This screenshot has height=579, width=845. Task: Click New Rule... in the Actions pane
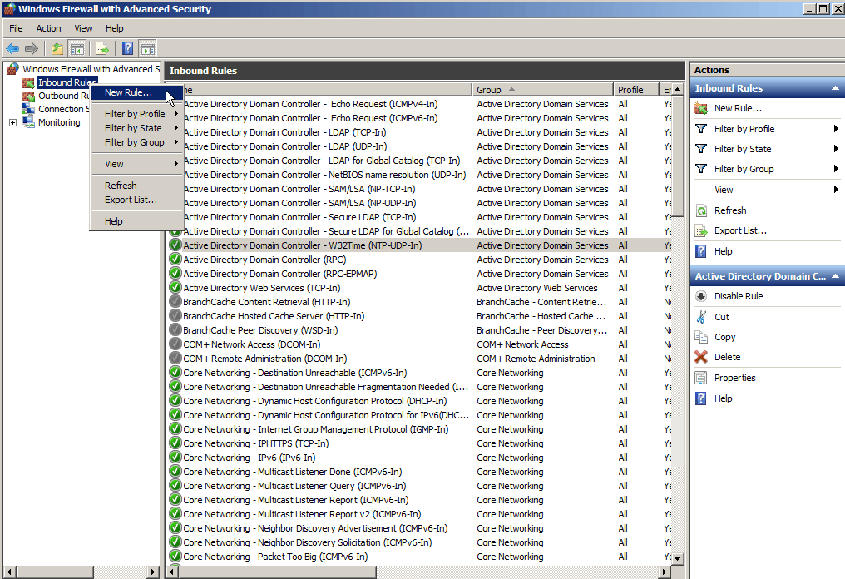pos(738,108)
